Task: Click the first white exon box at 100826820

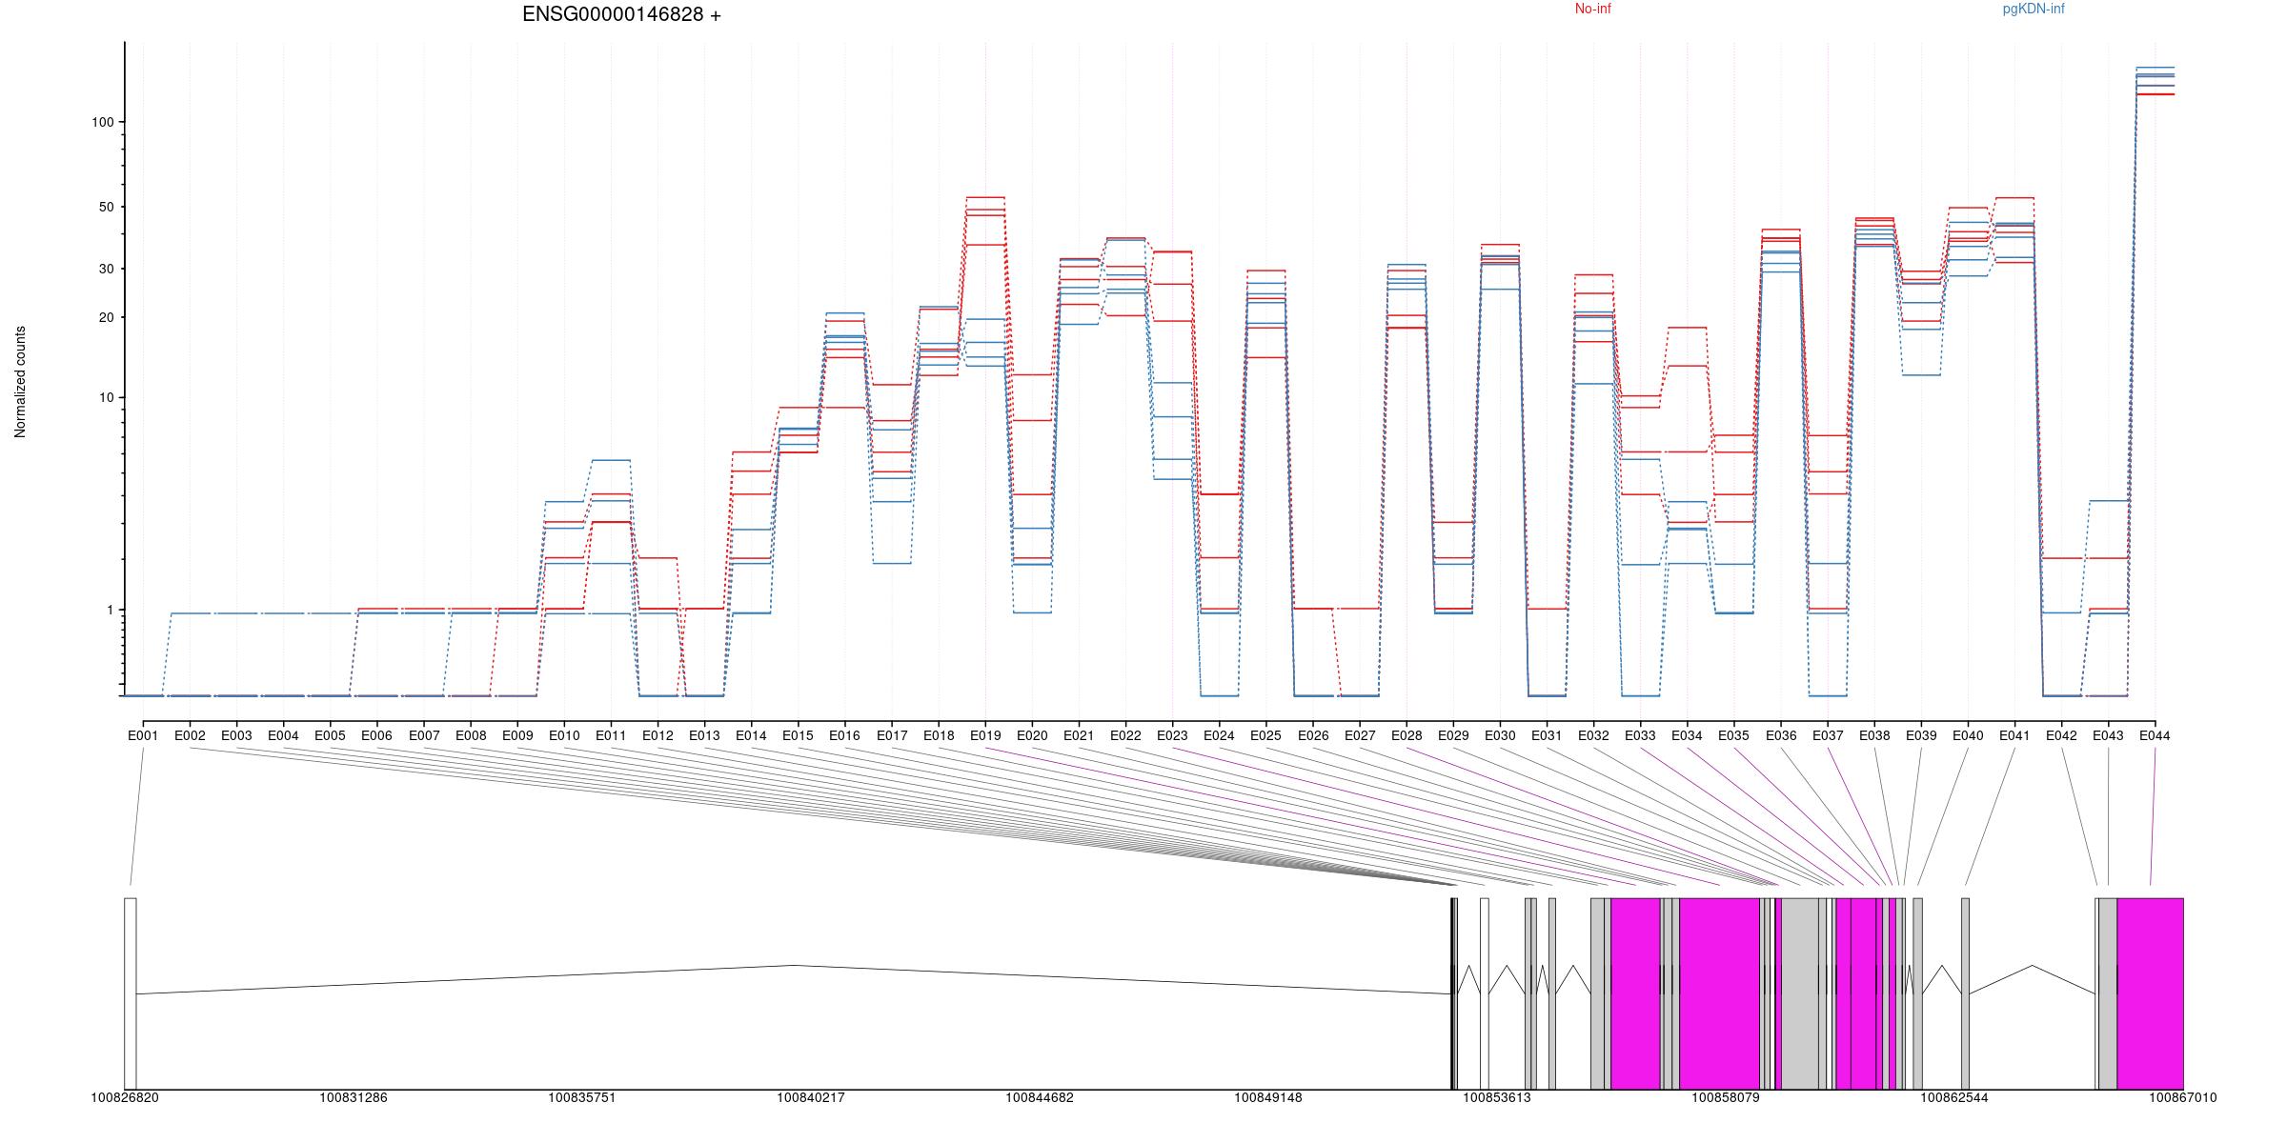Action: tap(131, 993)
